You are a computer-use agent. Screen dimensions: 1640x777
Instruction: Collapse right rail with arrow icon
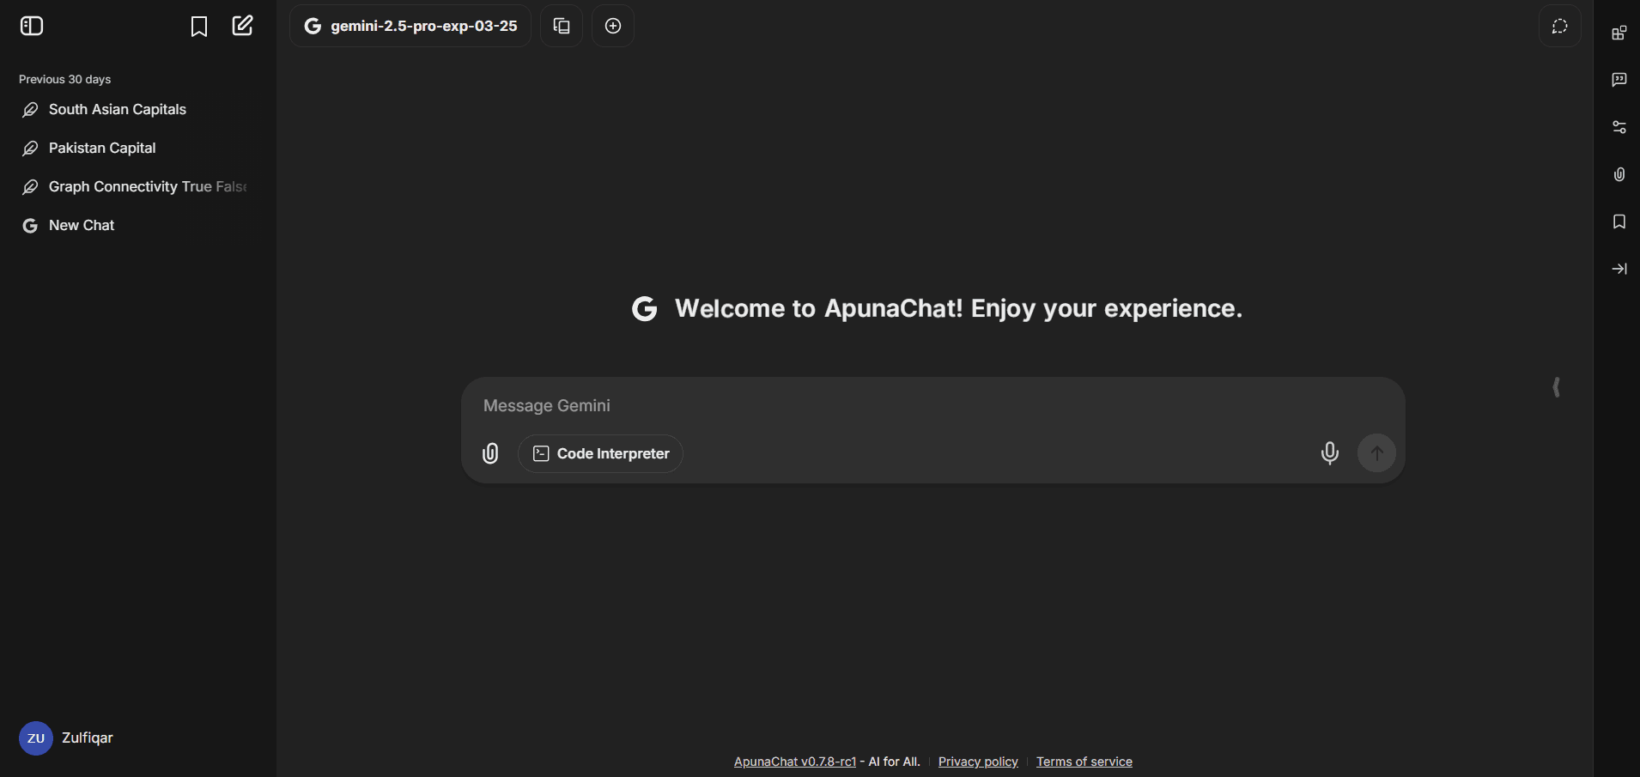1619,269
